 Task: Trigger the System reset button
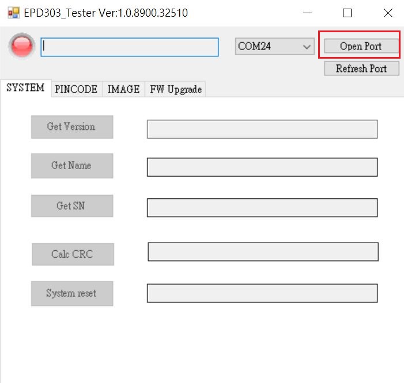tap(71, 293)
